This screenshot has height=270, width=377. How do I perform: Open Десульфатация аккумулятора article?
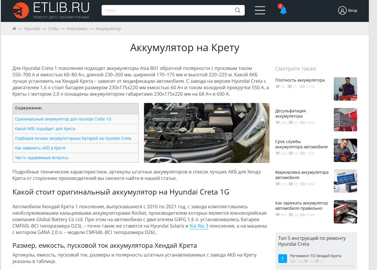(x=291, y=113)
